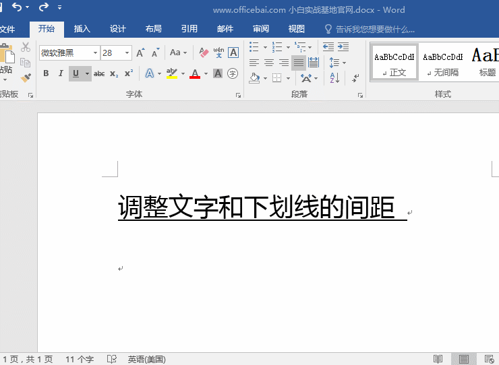Toggle underline on the selected text
The image size is (499, 365).
point(76,73)
